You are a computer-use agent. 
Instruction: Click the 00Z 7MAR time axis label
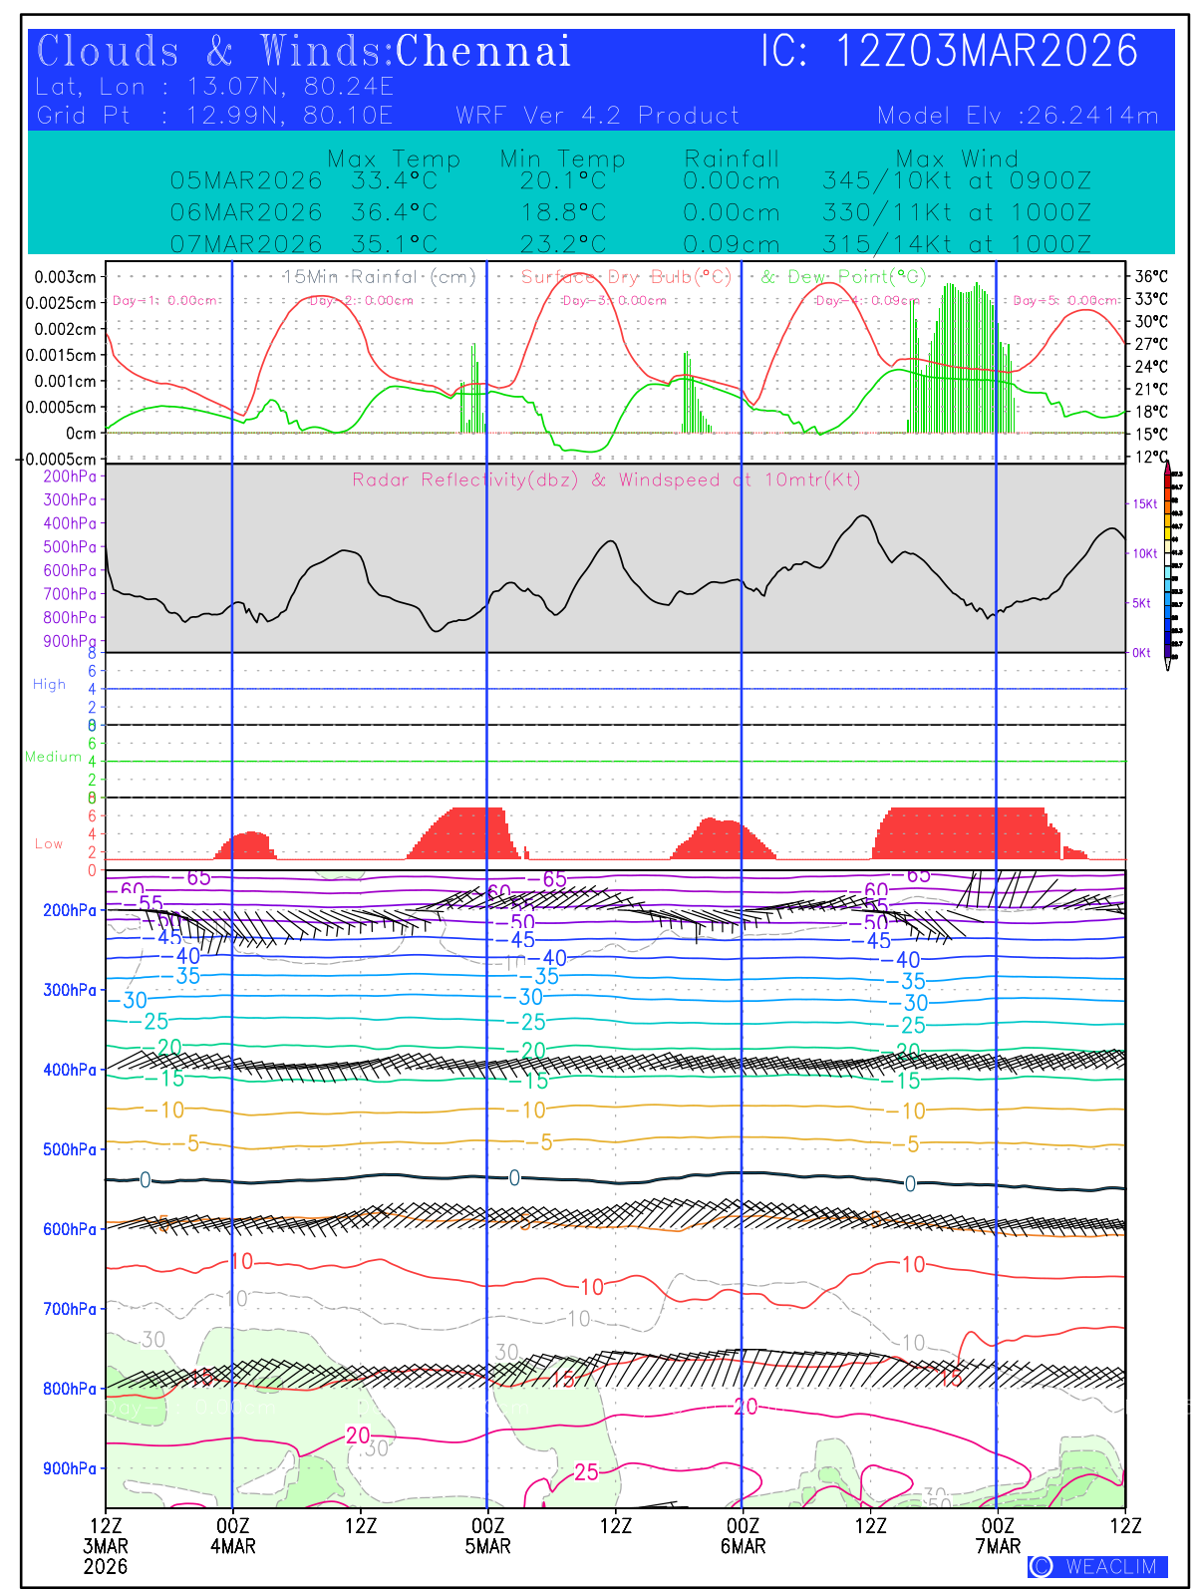pyautogui.click(x=998, y=1536)
